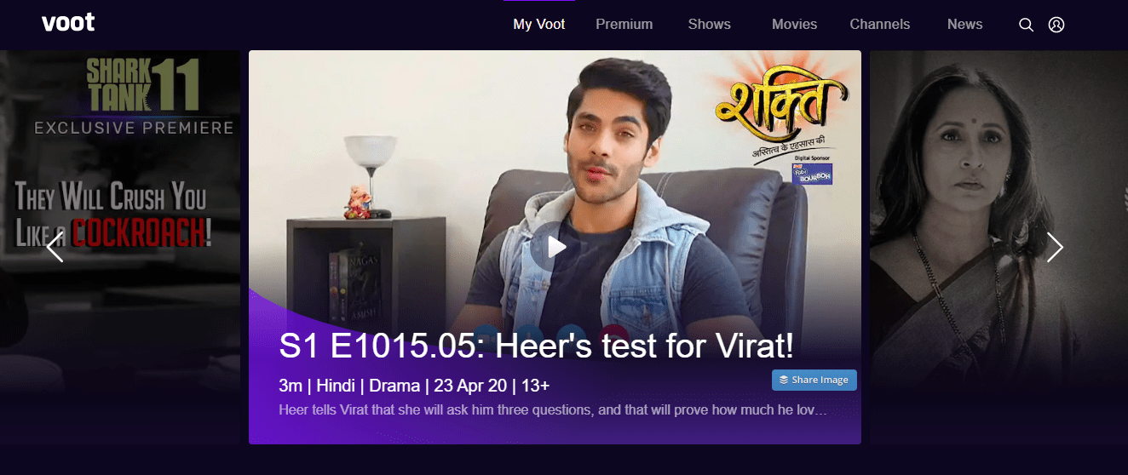Image resolution: width=1128 pixels, height=475 pixels.
Task: Go to the Channels section
Action: point(880,25)
